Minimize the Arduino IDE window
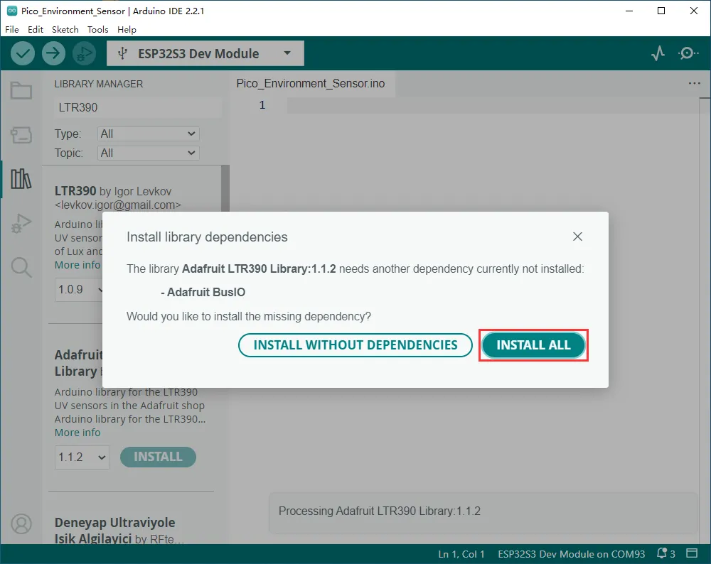711x564 pixels. (x=629, y=11)
